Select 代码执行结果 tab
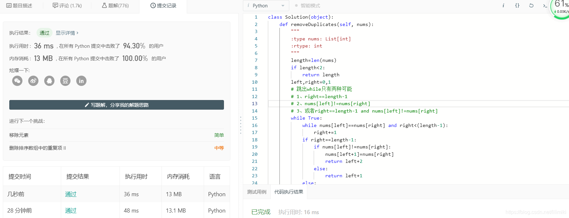 click(x=289, y=192)
